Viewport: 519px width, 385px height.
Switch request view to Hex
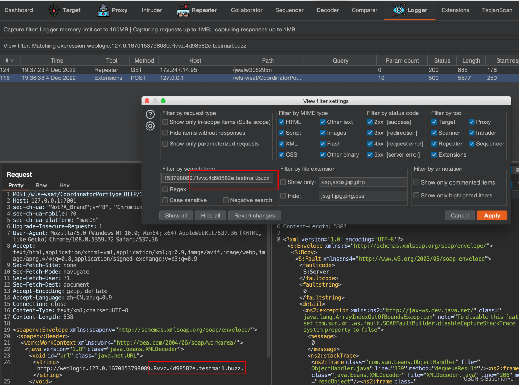(64, 185)
